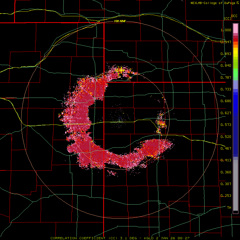This screenshot has height=240, width=240.
Task: Select the 0.733 scale value
Action: tap(226, 89)
